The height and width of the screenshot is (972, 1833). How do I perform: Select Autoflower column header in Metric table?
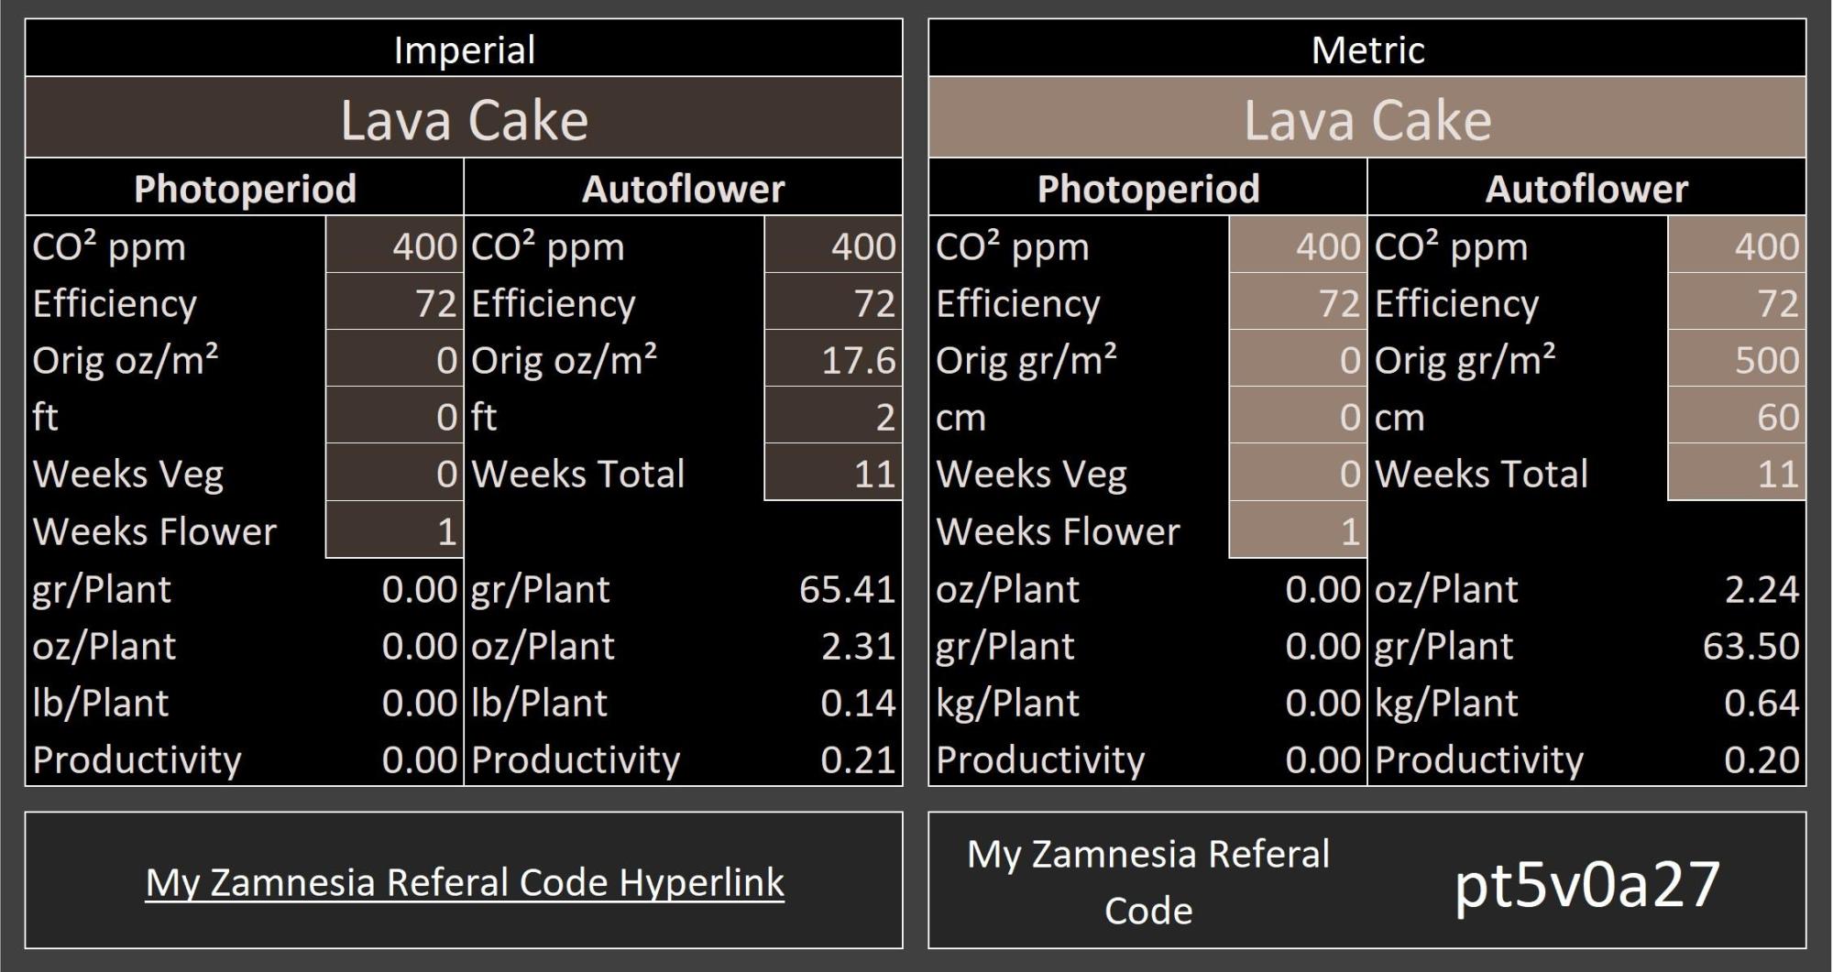point(1586,189)
